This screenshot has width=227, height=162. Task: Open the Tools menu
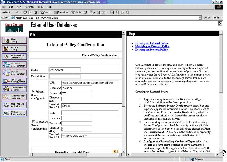[x=41, y=7]
